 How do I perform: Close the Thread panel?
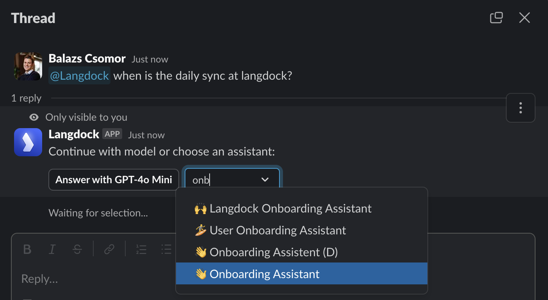[x=524, y=18]
